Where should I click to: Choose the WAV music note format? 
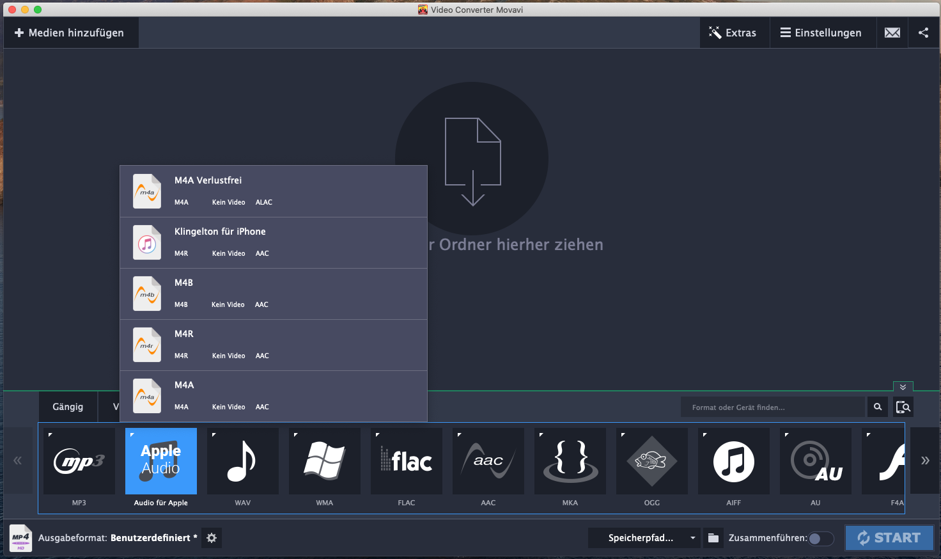tap(243, 461)
